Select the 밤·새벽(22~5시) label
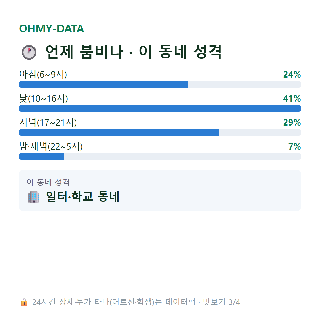The image size is (320, 320). 51,146
